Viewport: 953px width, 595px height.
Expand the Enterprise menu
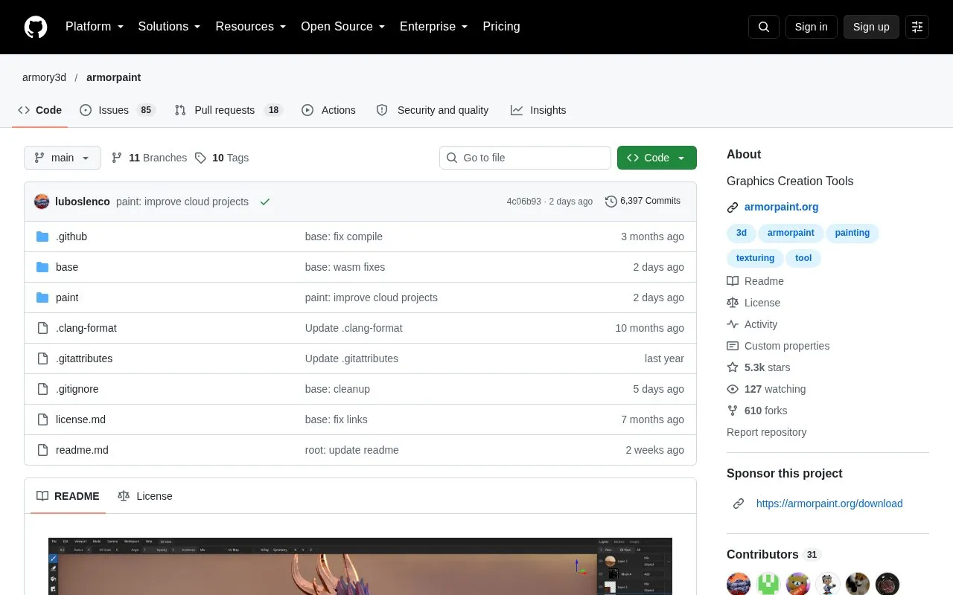click(x=434, y=27)
